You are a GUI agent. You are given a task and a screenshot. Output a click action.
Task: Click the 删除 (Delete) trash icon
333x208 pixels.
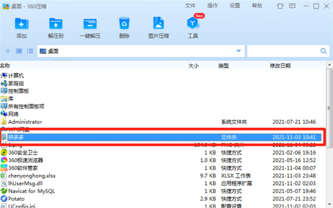click(124, 23)
